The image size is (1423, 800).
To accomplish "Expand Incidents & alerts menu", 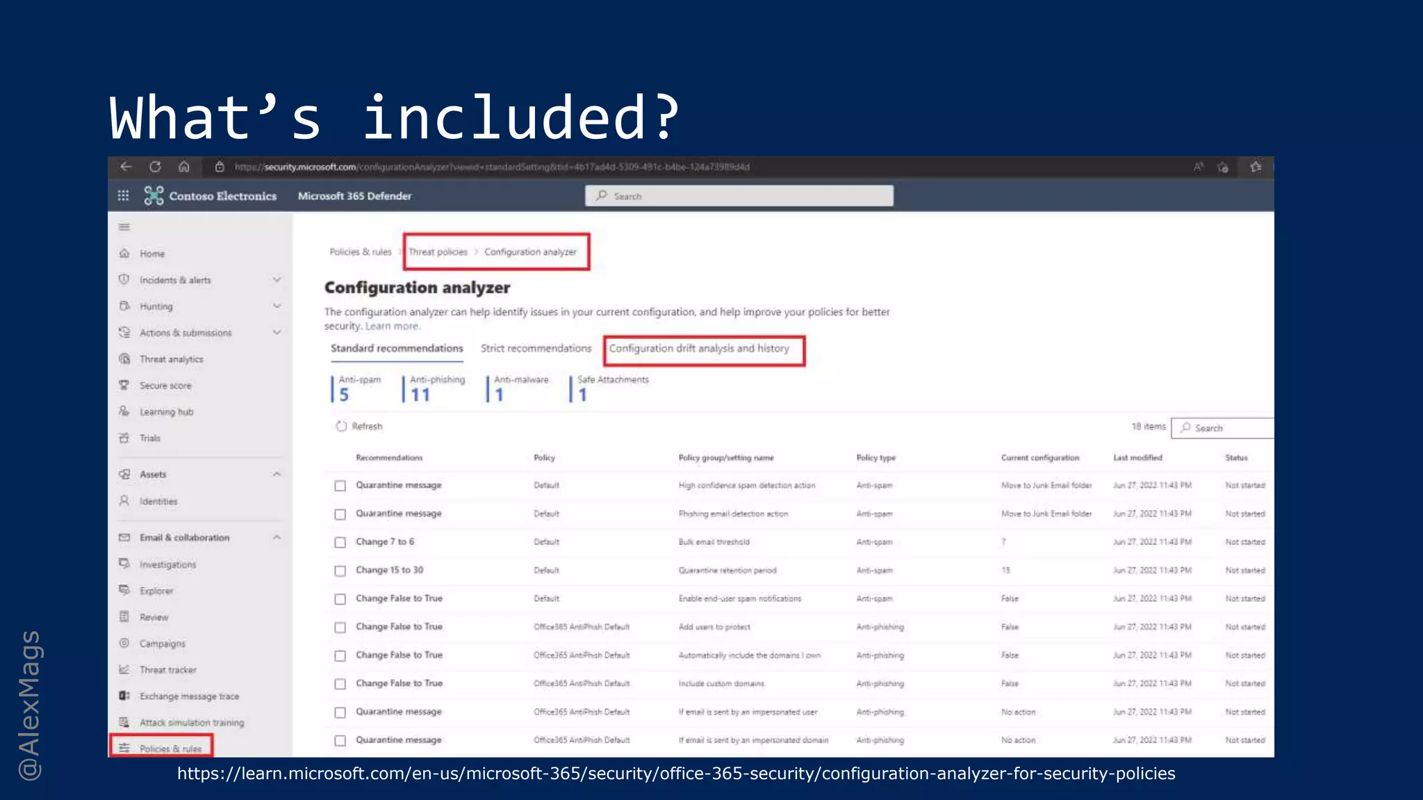I will click(x=277, y=280).
